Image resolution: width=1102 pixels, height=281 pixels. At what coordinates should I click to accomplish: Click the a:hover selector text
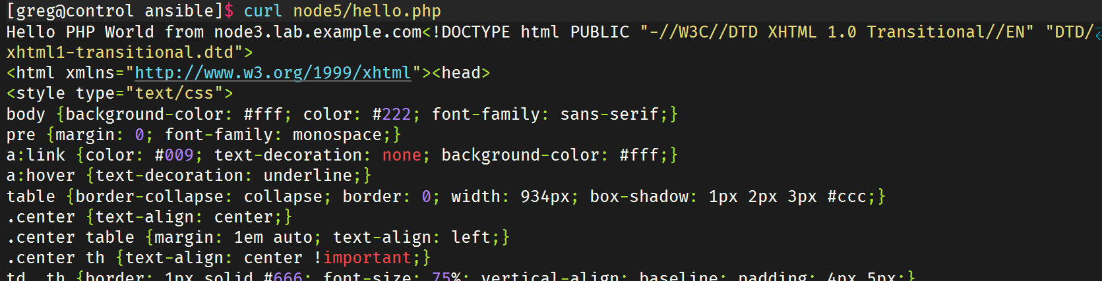(41, 176)
